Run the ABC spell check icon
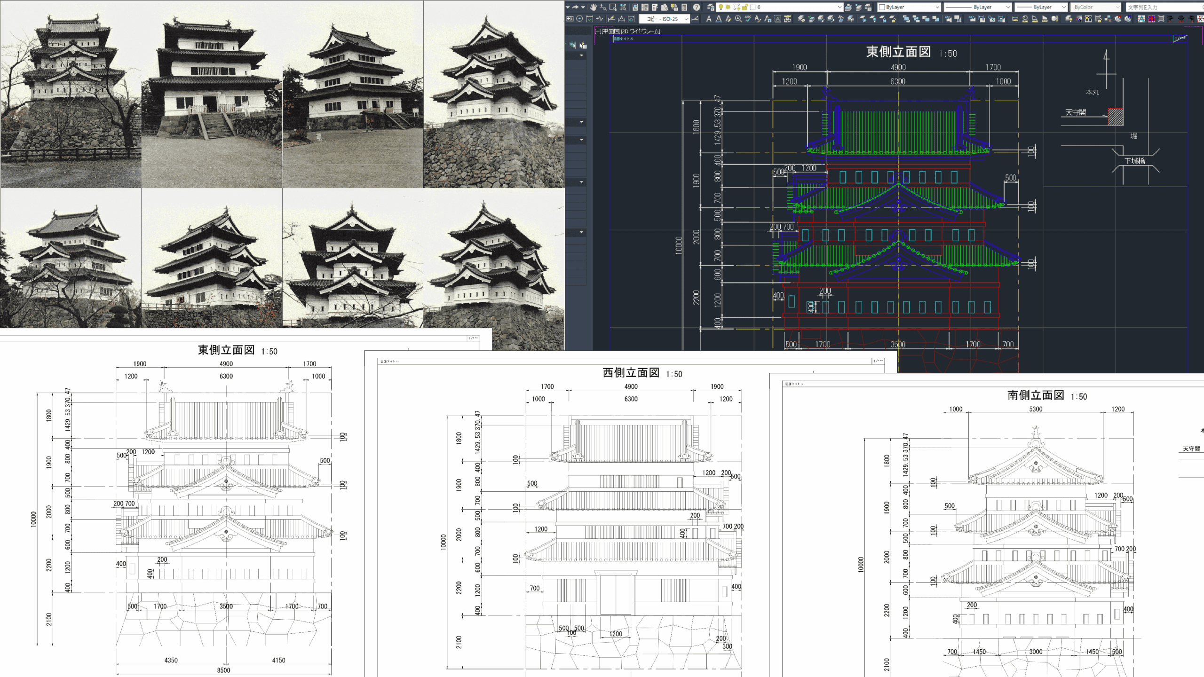 click(x=748, y=19)
